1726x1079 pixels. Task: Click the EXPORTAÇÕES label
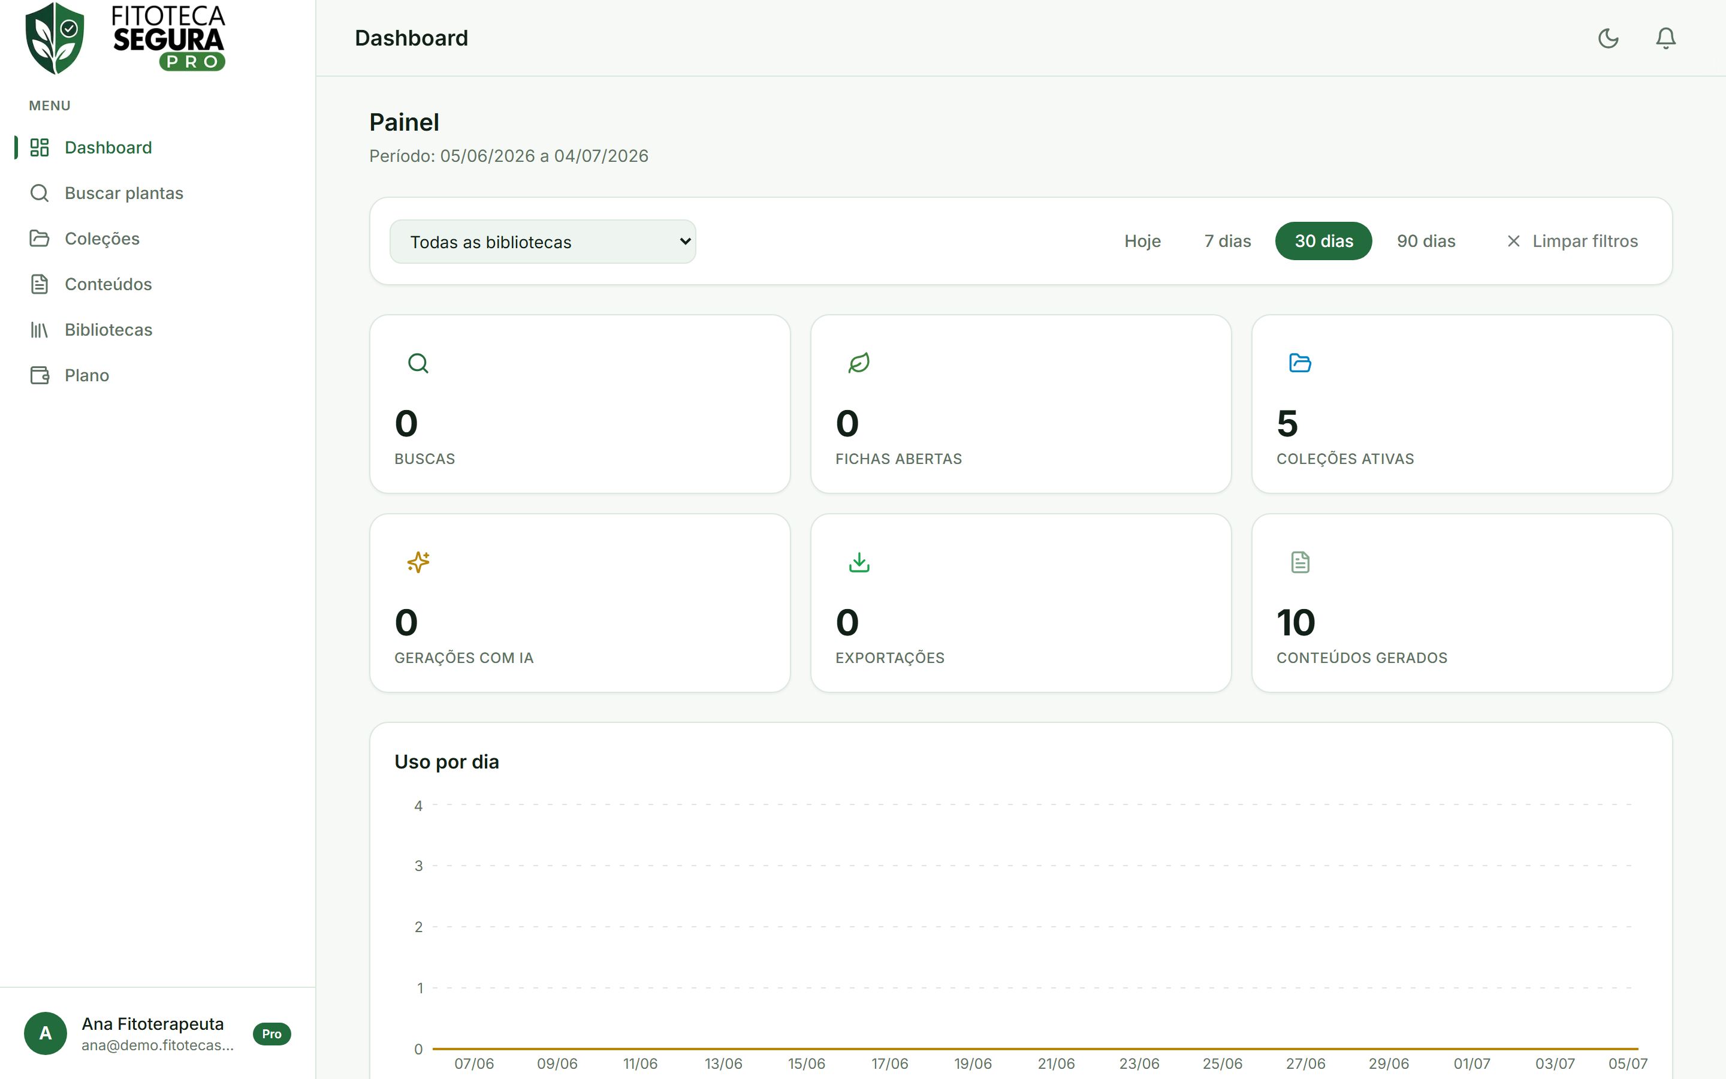point(890,658)
